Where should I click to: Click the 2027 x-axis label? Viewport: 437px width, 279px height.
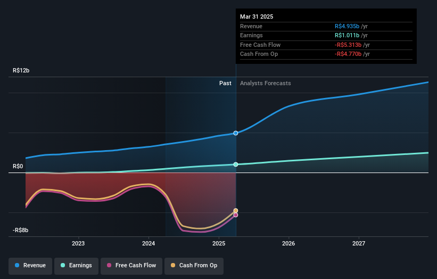(359, 243)
